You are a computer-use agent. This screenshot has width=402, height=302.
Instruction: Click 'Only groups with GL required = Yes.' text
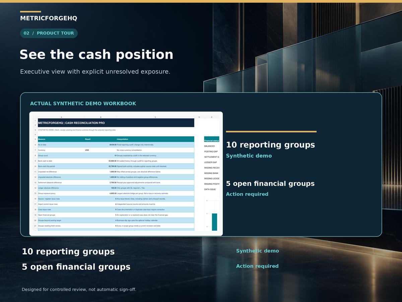[131, 188]
